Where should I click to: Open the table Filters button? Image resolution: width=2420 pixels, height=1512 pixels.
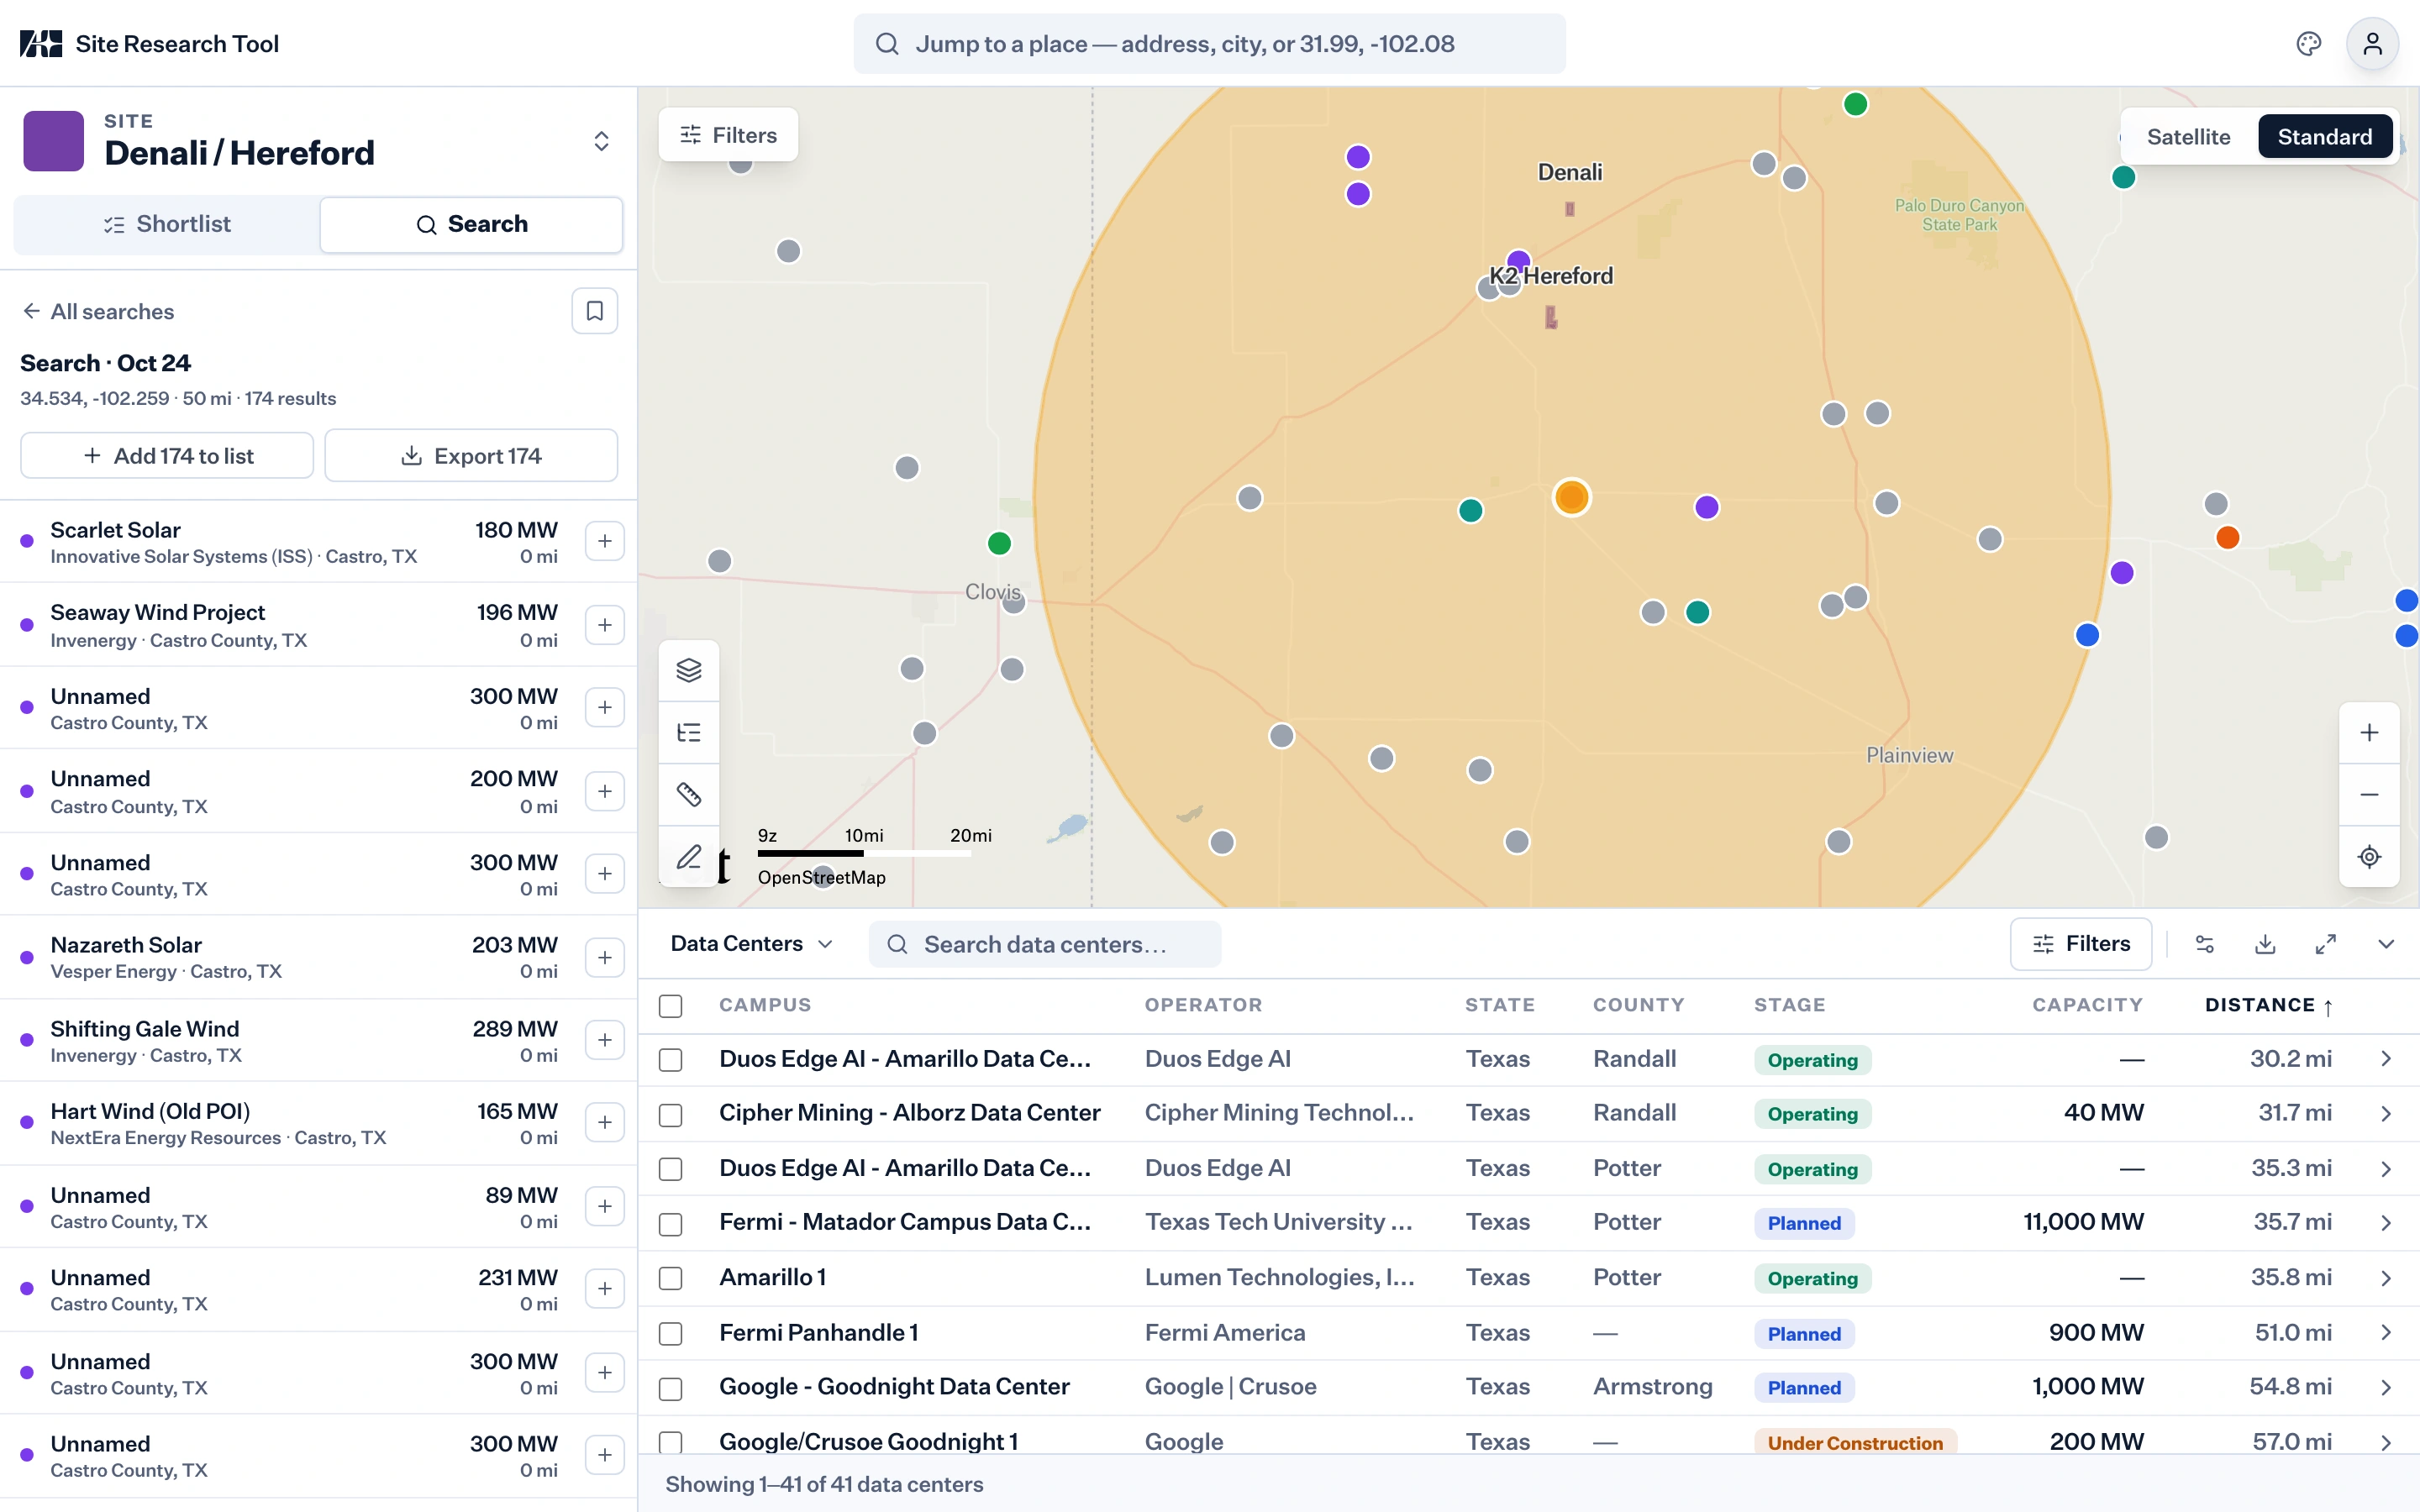tap(2080, 944)
